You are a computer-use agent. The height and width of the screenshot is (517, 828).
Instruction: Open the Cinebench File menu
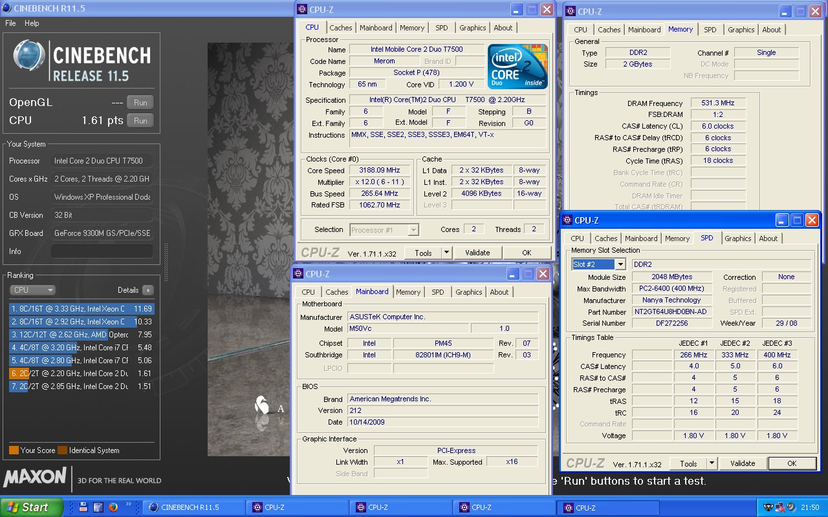10,23
